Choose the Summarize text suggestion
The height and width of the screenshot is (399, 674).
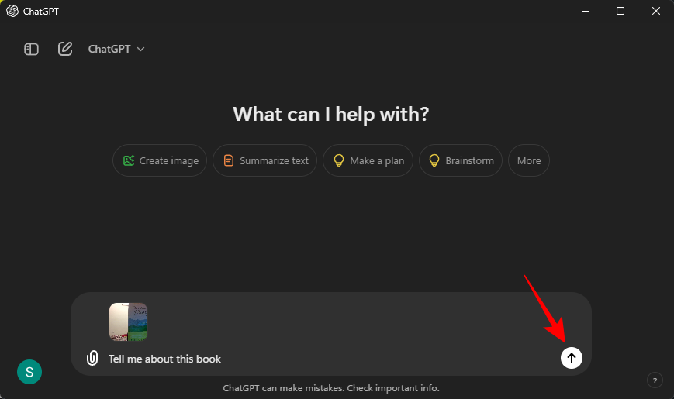[264, 160]
